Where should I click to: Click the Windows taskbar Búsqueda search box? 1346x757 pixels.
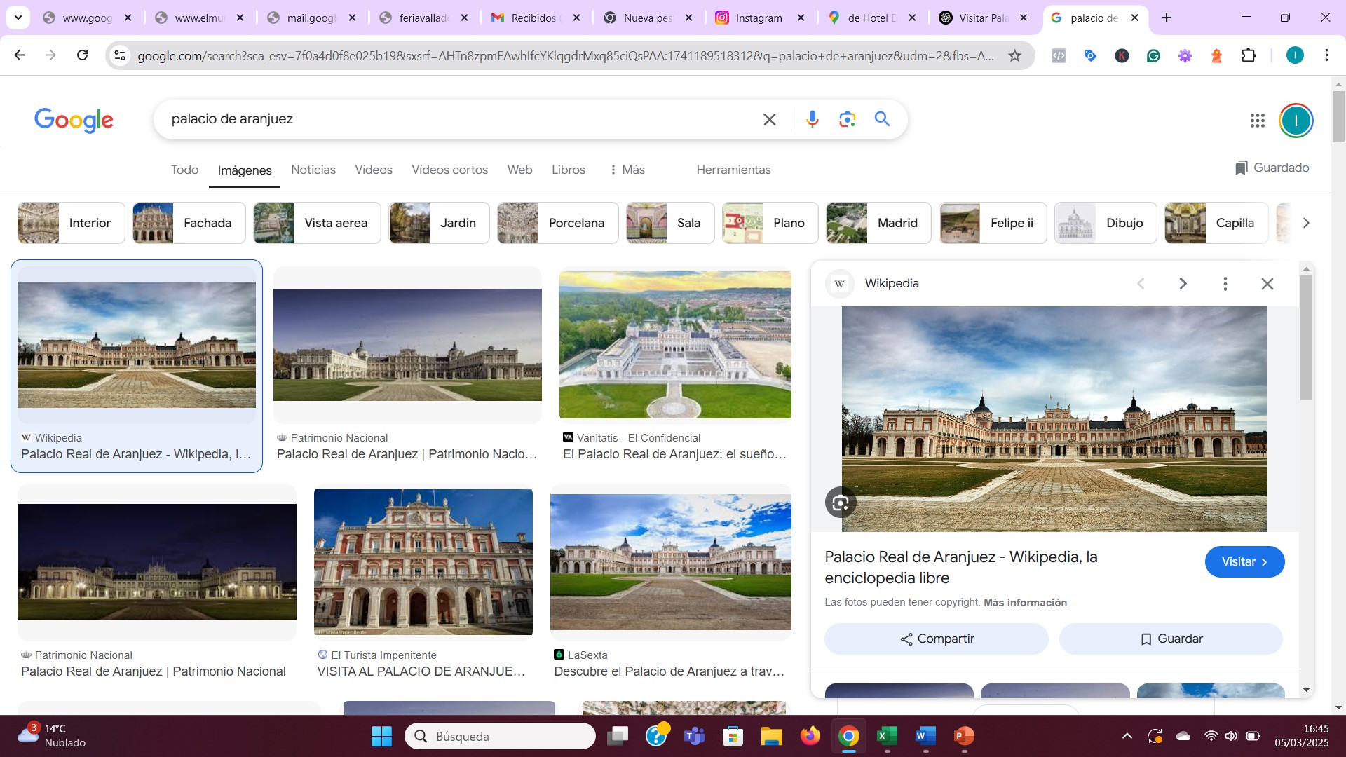click(x=500, y=736)
